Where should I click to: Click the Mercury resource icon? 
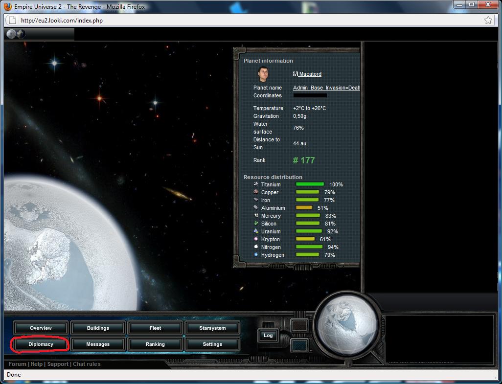(x=256, y=215)
